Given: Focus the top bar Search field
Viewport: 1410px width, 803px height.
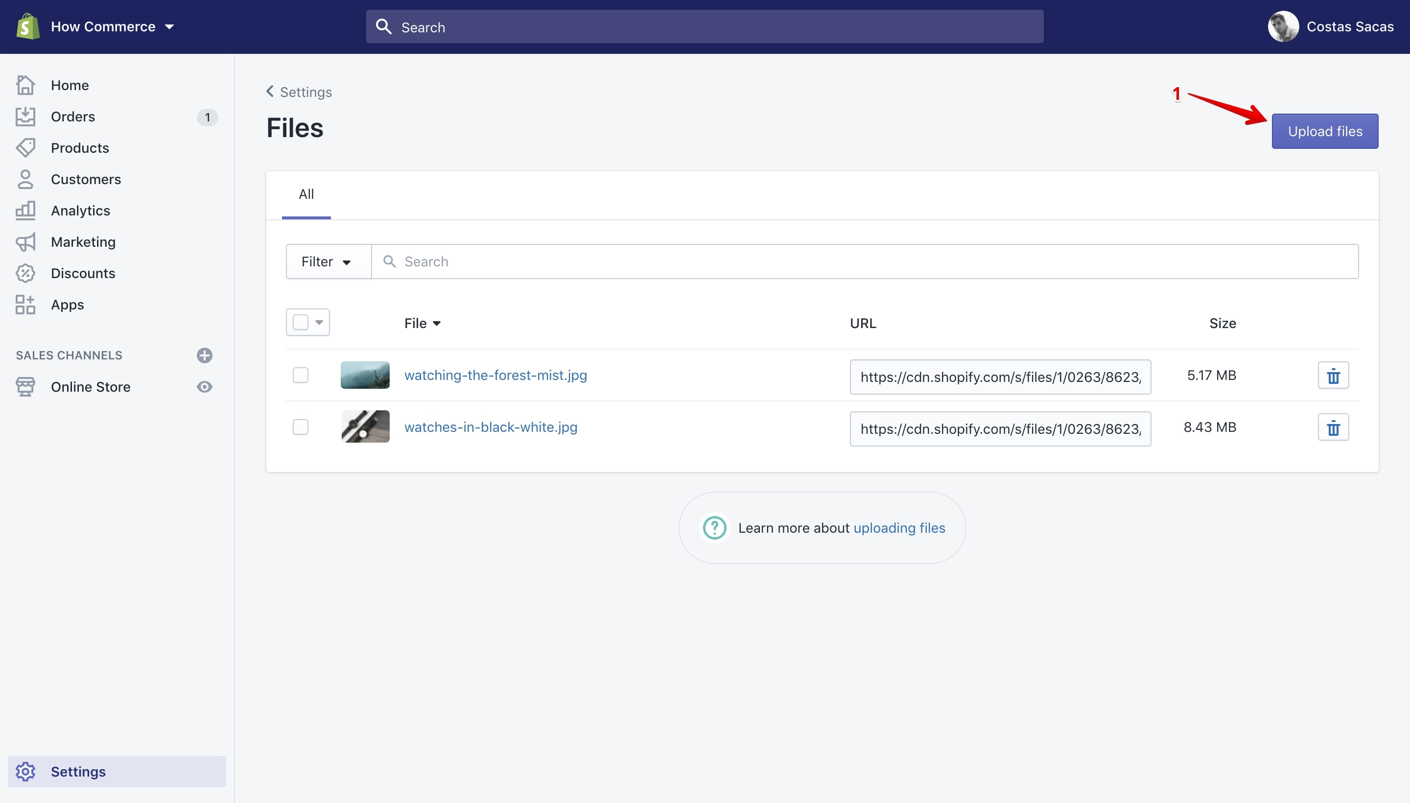Looking at the screenshot, I should [x=705, y=26].
